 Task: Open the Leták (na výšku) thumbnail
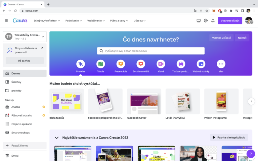(183, 101)
